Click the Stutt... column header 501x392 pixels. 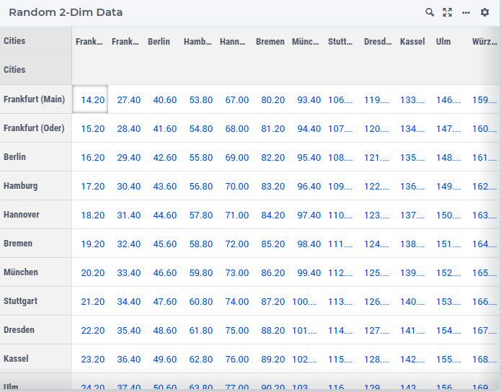[x=340, y=42]
